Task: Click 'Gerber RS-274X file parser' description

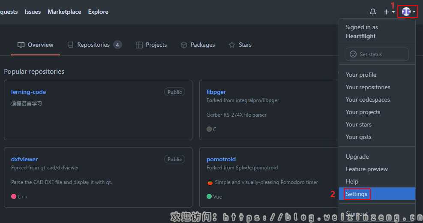Action: (x=236, y=115)
